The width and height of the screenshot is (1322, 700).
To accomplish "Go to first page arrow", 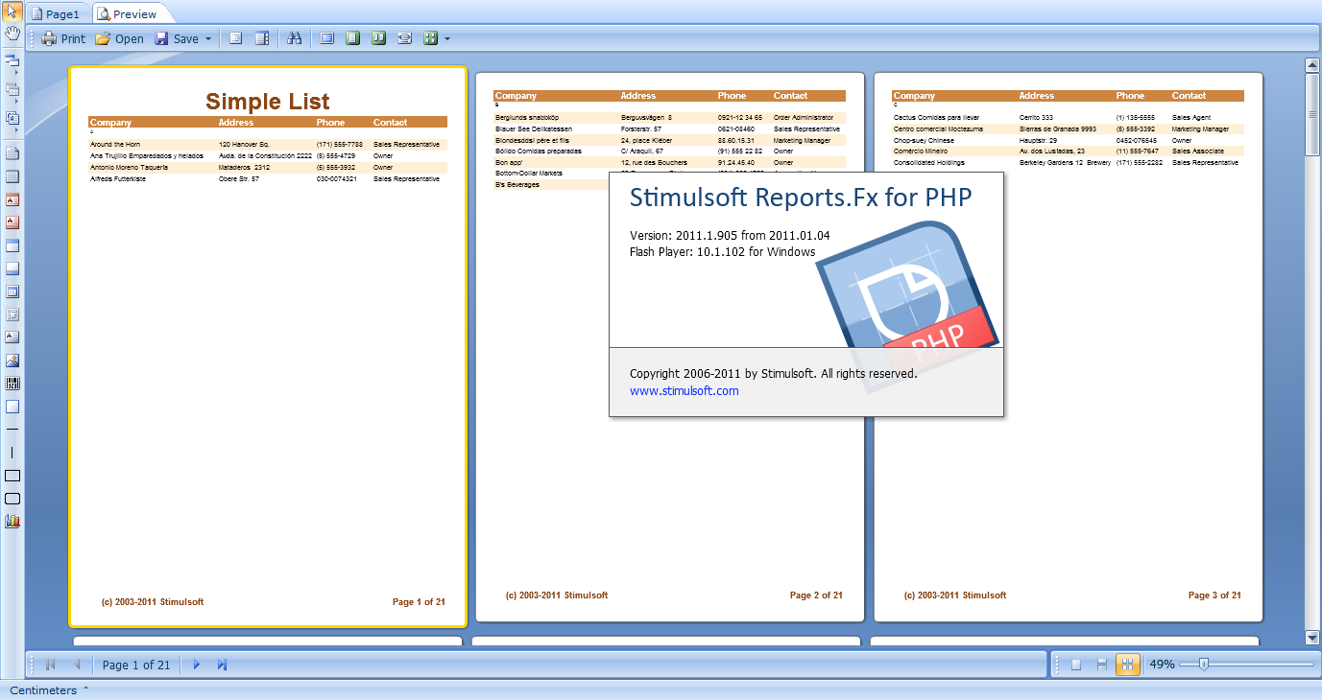I will pos(50,665).
